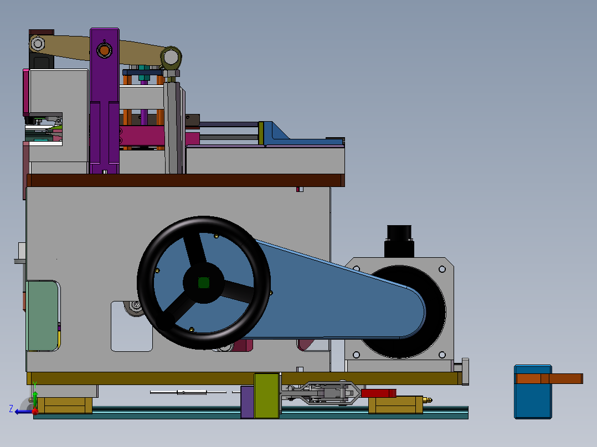The height and width of the screenshot is (447, 597).
Task: Select the purple block beside the green block
Action: [247, 402]
